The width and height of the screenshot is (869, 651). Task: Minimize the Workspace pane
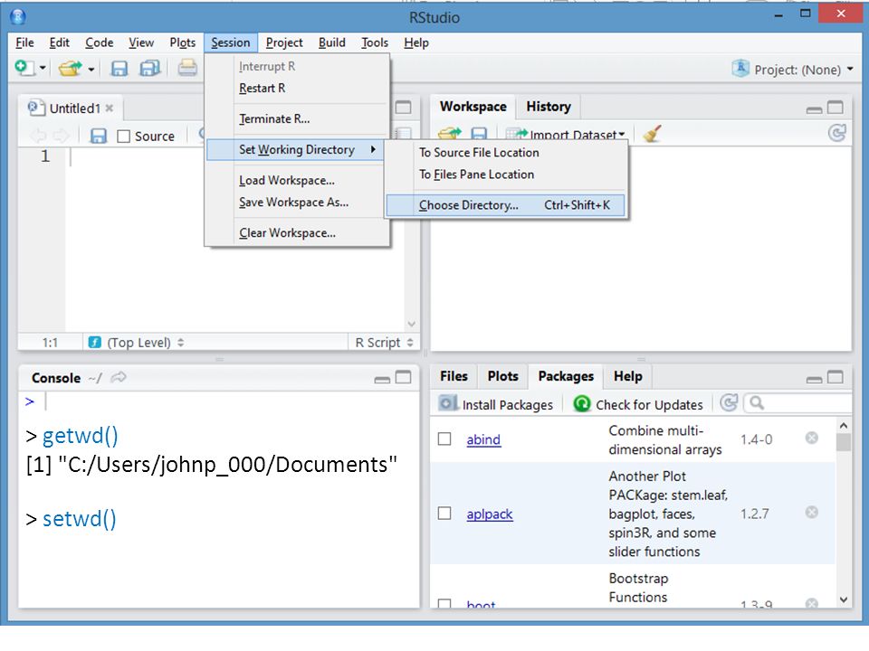(814, 109)
